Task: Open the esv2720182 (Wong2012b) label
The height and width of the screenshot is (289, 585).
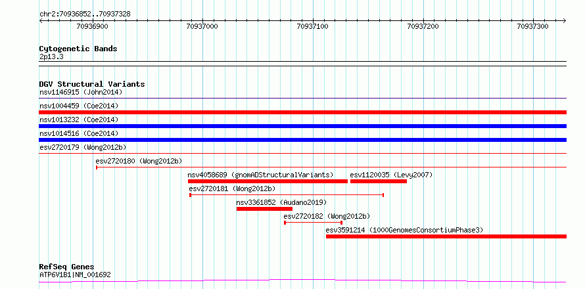Action: (327, 216)
